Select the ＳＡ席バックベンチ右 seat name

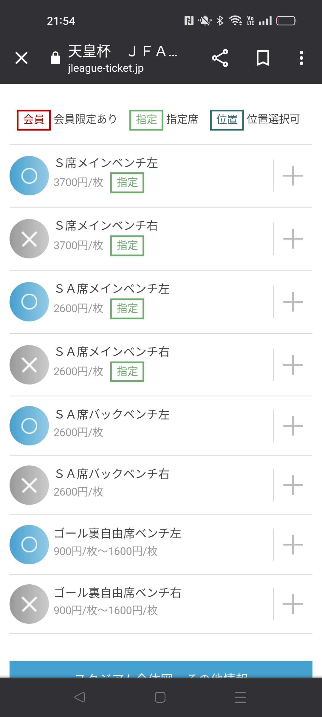[112, 474]
